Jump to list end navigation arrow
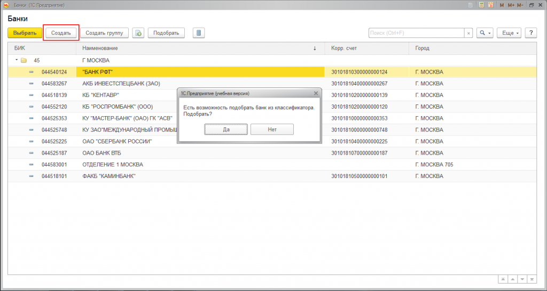Screen dimensions: 547x291 pos(532,279)
